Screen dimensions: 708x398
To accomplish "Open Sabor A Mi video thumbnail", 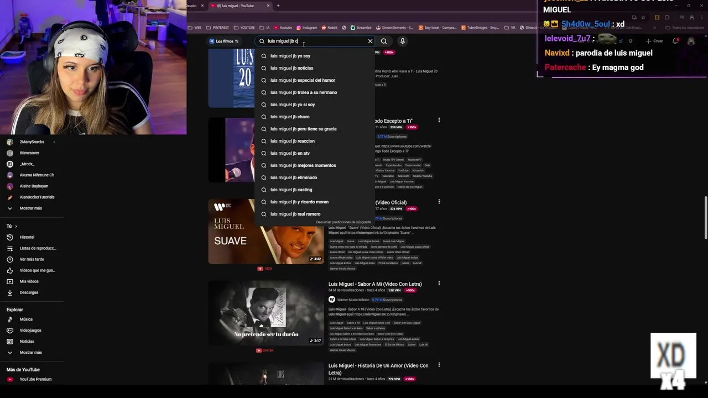I will click(266, 313).
